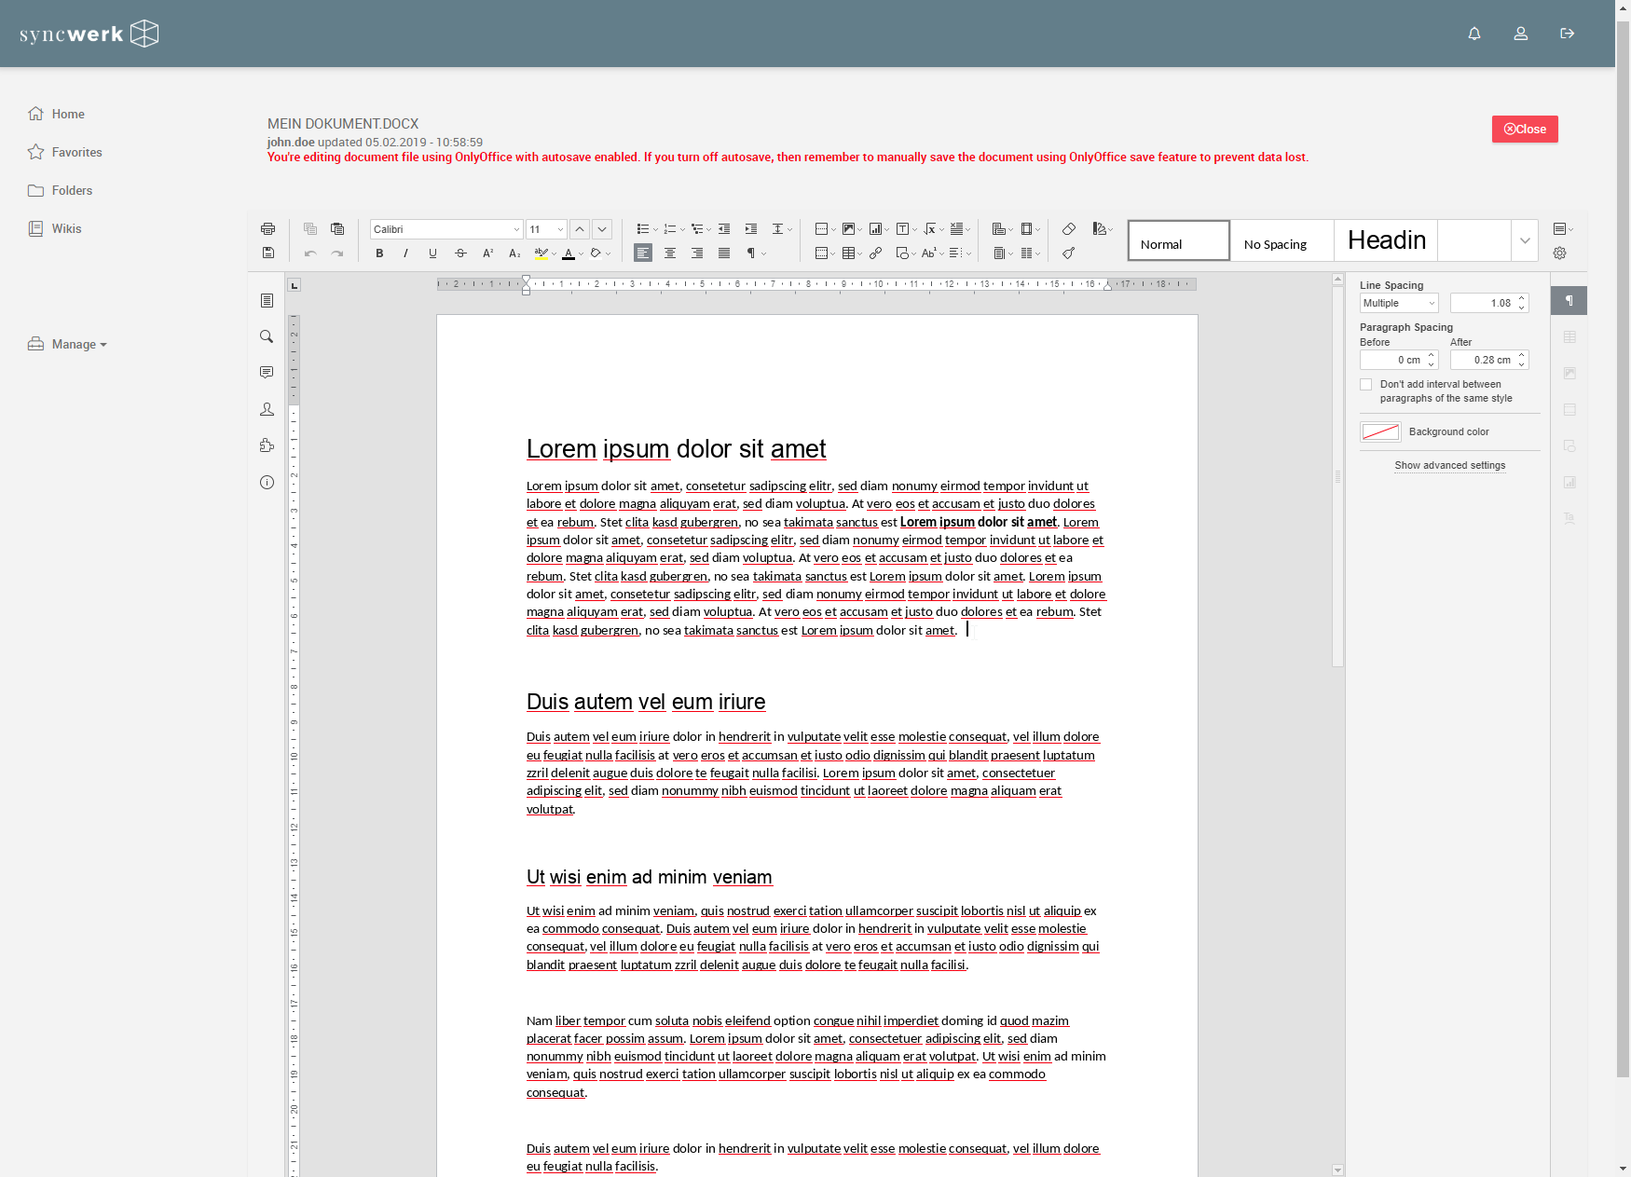Click the notifications bell icon
This screenshot has width=1631, height=1177.
[1474, 34]
